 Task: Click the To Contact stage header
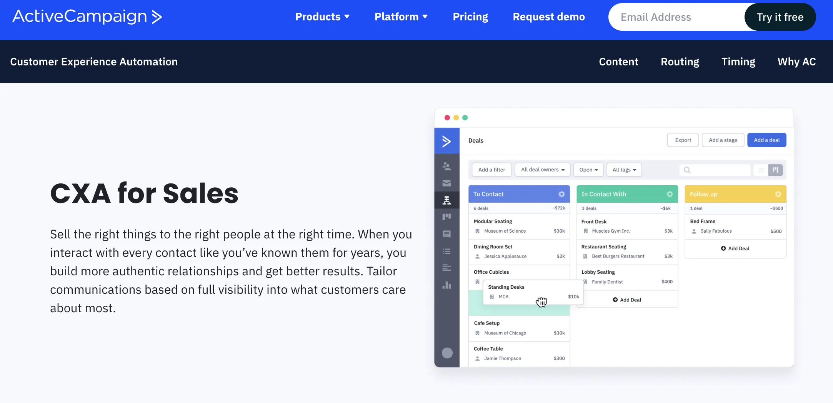pyautogui.click(x=519, y=194)
